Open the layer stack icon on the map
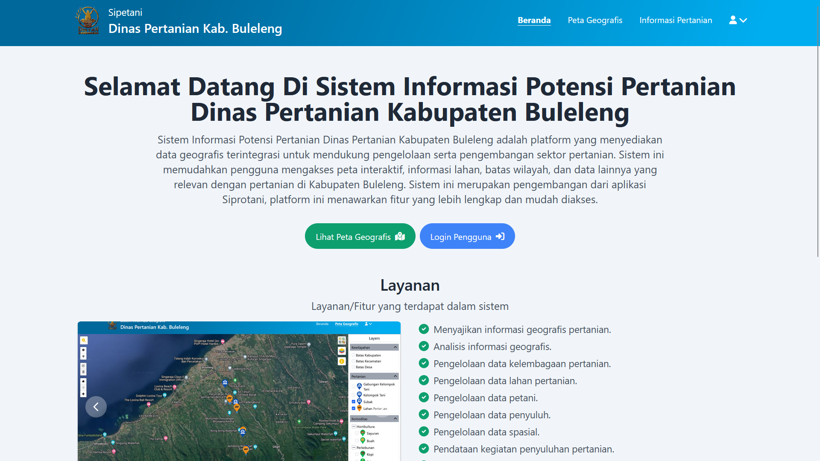The width and height of the screenshot is (820, 461). 342,351
